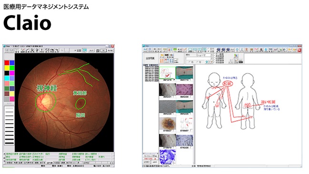Select the text 'T' annotation tool
This screenshot has width=309, height=174.
point(42,51)
